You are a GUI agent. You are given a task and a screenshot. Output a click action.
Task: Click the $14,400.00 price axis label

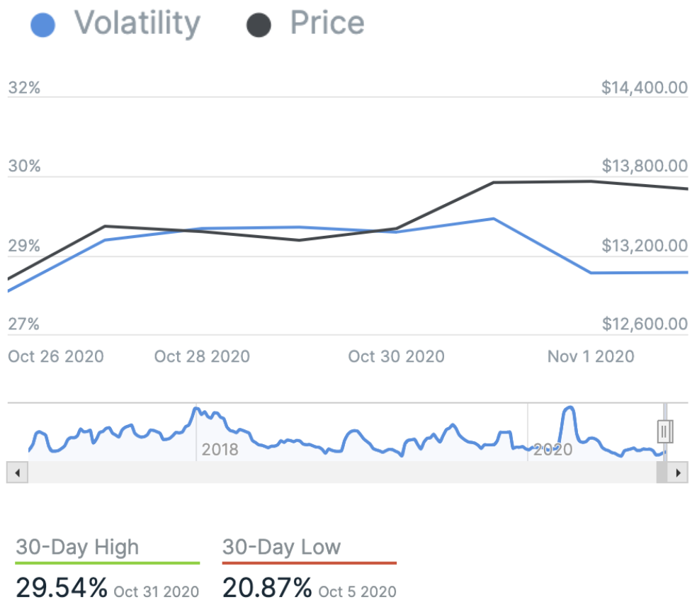pyautogui.click(x=644, y=88)
